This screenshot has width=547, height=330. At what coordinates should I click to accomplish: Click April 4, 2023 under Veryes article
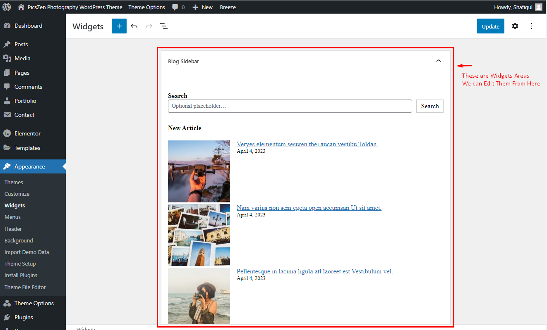[251, 151]
